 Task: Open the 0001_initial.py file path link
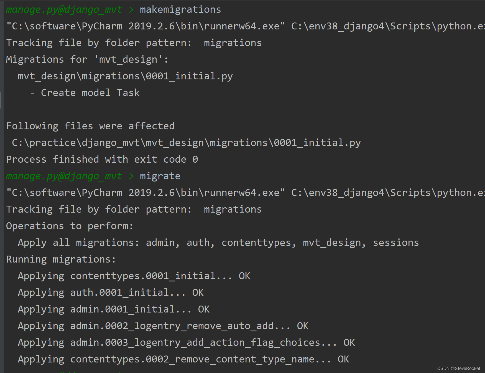pos(125,76)
